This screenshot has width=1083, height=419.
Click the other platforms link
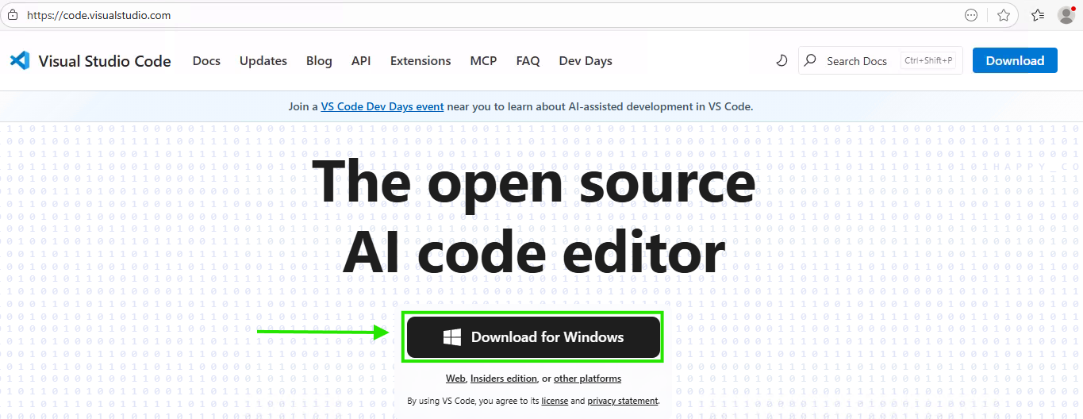[x=587, y=379]
